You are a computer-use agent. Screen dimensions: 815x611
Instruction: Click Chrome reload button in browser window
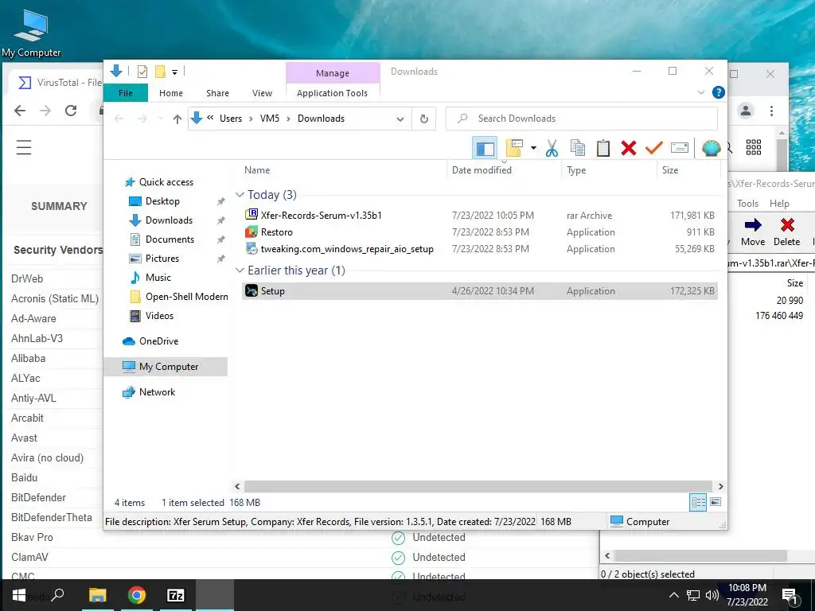71,110
